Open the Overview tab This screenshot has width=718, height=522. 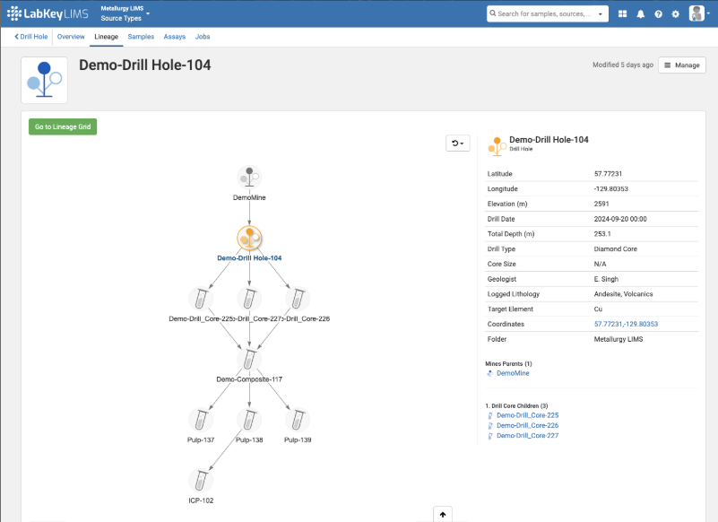(x=71, y=37)
